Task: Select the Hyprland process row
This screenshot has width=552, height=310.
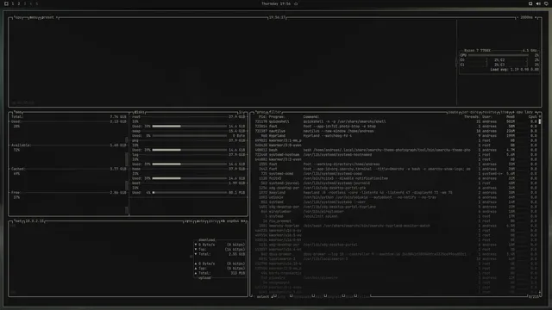Action: click(396, 136)
